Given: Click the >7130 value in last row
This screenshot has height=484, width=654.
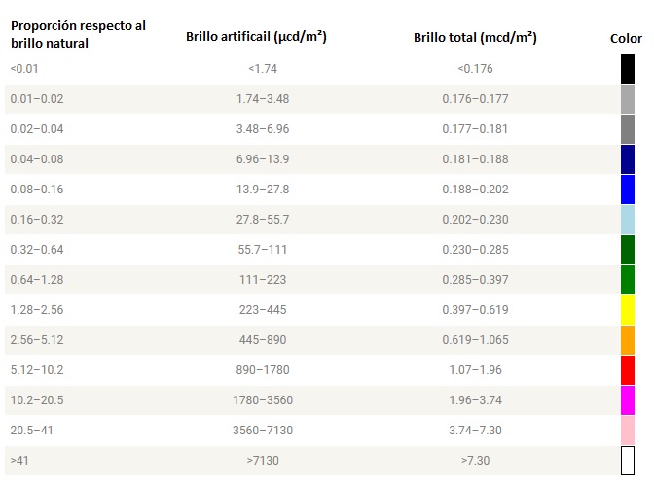Looking at the screenshot, I should pos(263,461).
